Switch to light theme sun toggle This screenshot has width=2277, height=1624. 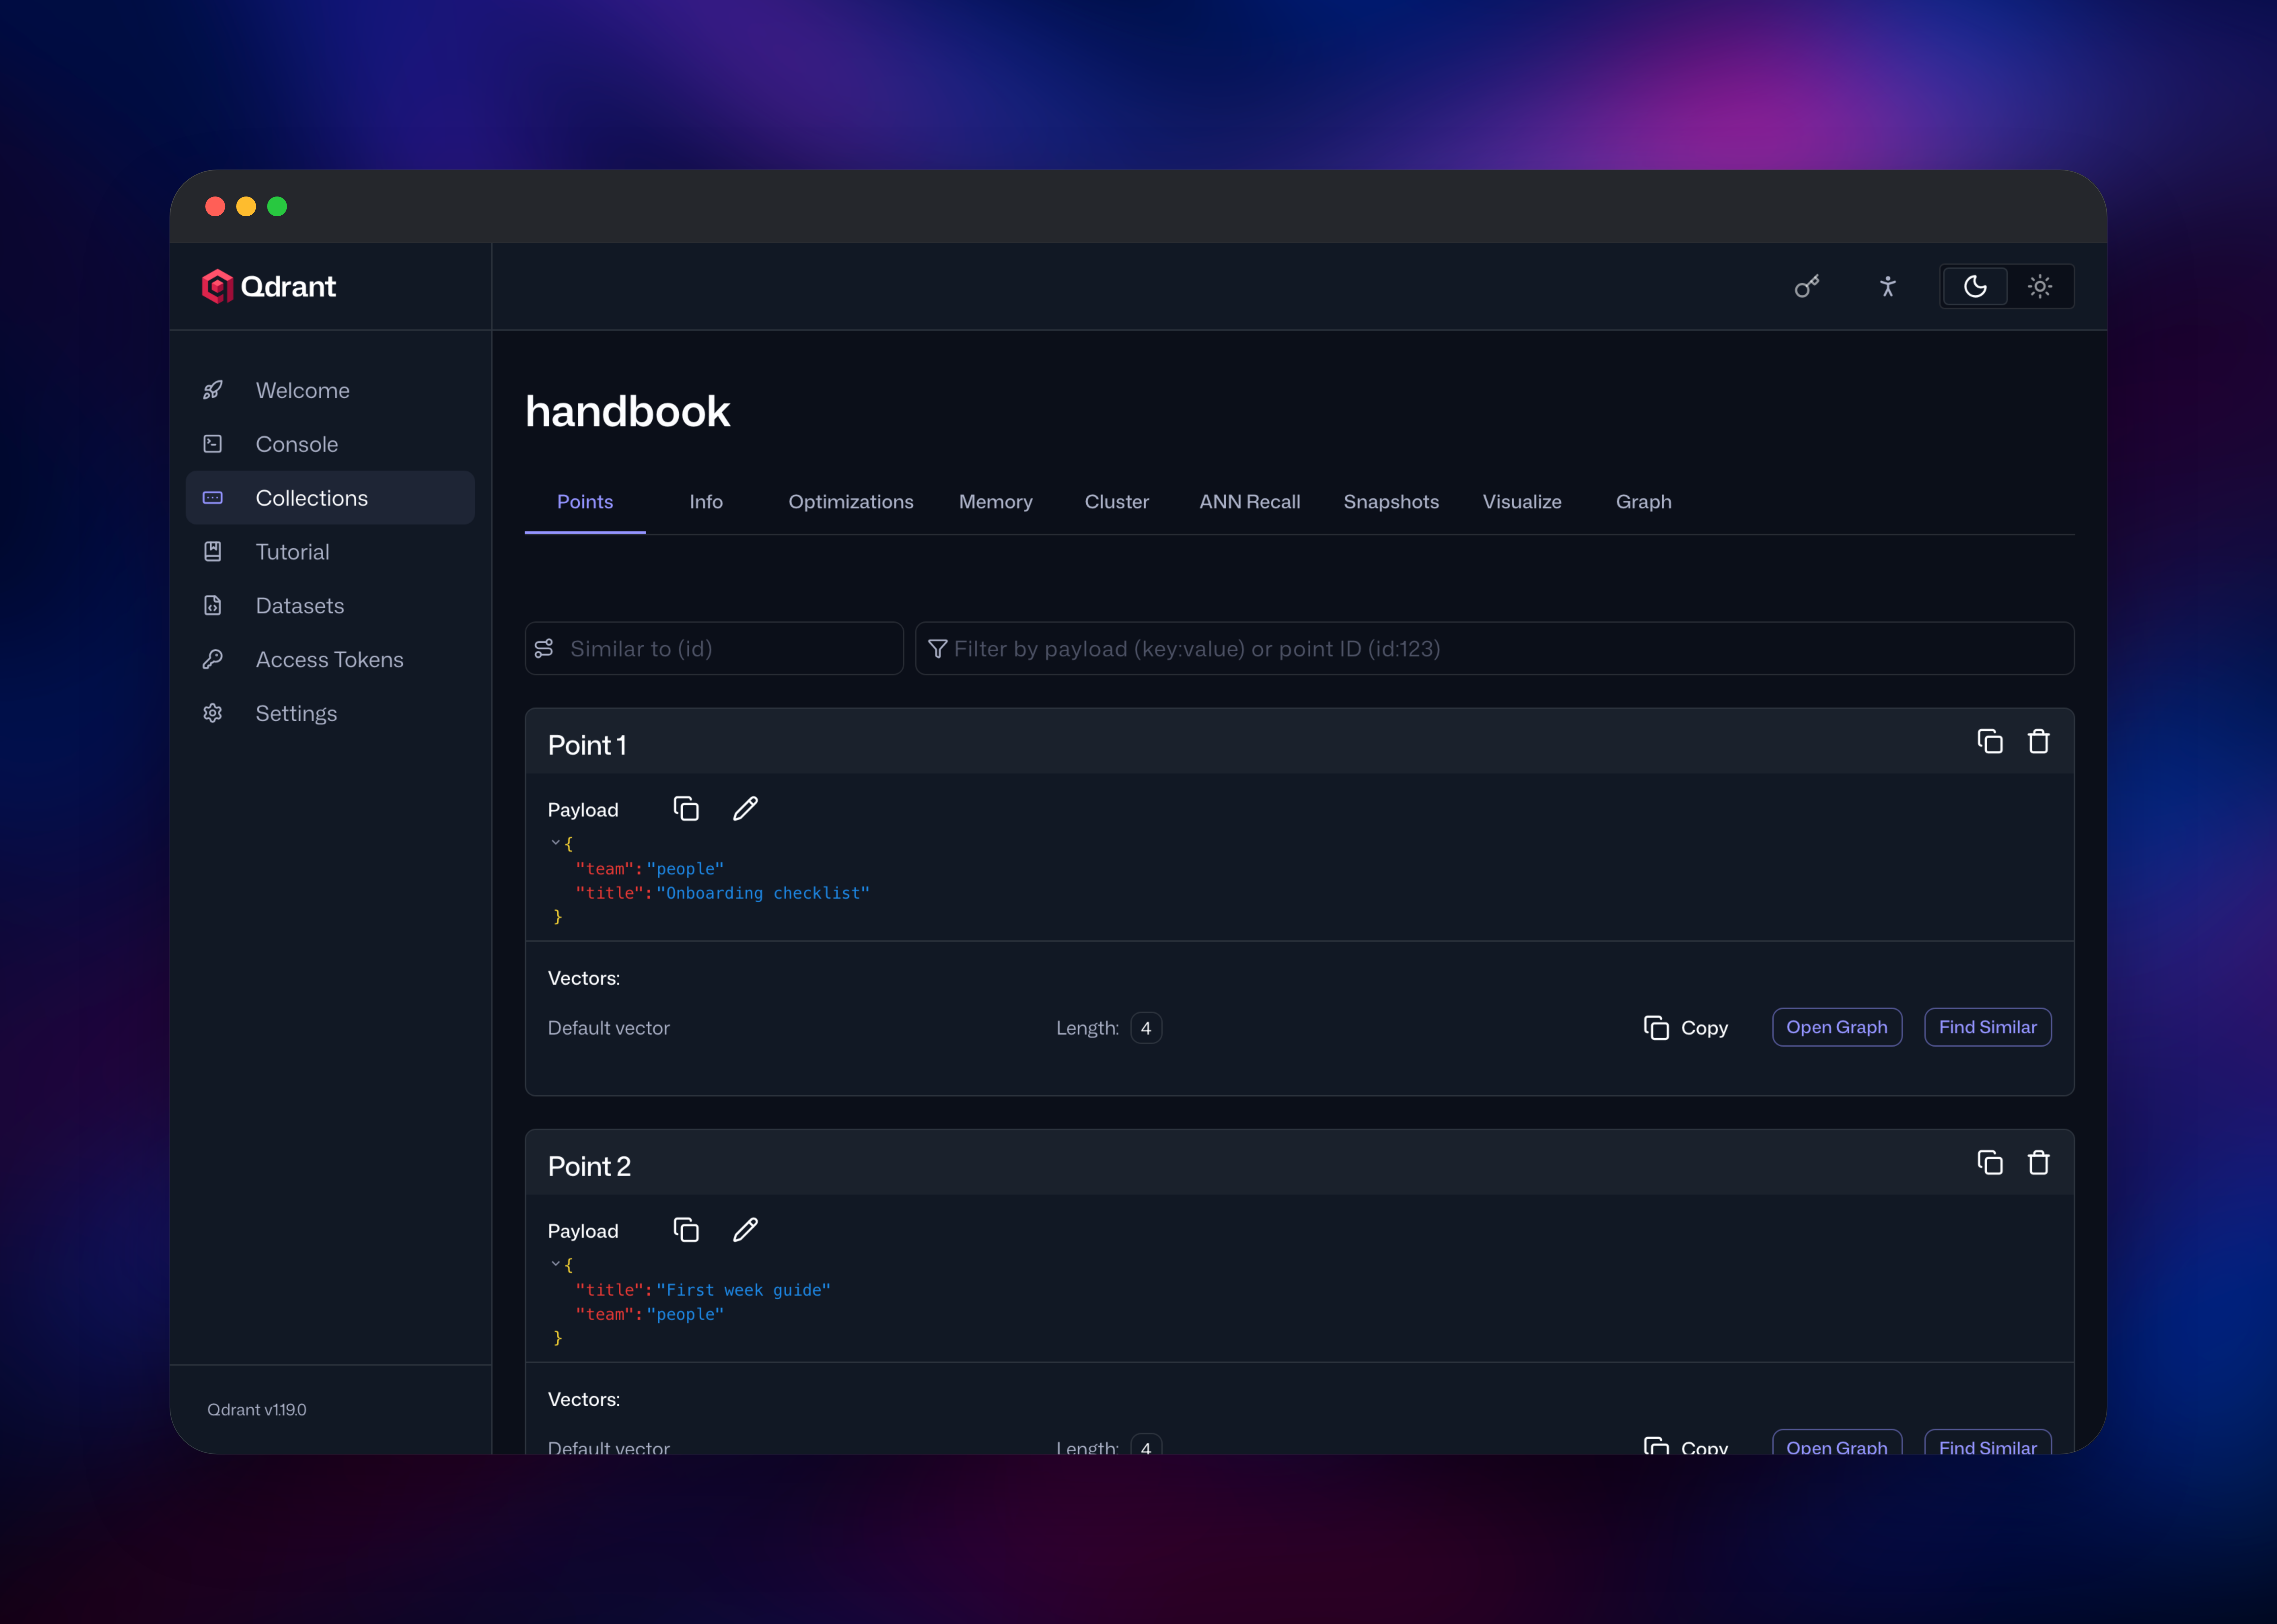coord(2040,287)
